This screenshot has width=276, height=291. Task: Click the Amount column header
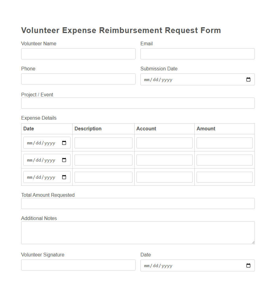(206, 129)
